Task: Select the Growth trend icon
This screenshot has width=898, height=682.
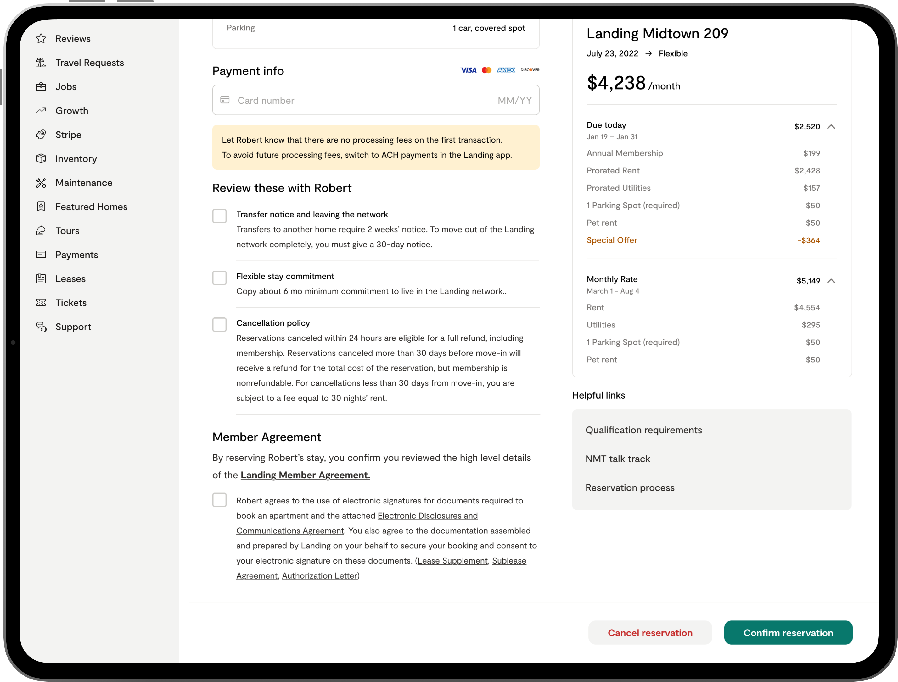Action: (x=41, y=110)
